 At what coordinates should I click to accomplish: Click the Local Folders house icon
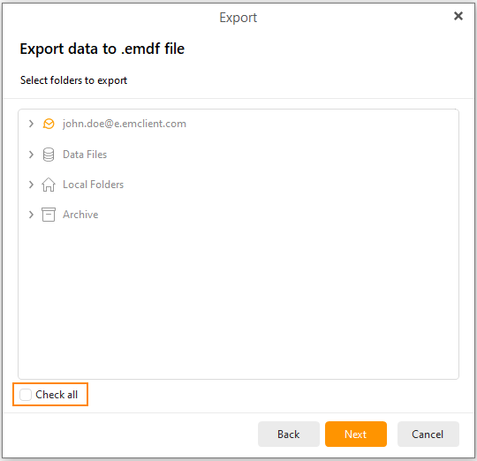point(49,185)
